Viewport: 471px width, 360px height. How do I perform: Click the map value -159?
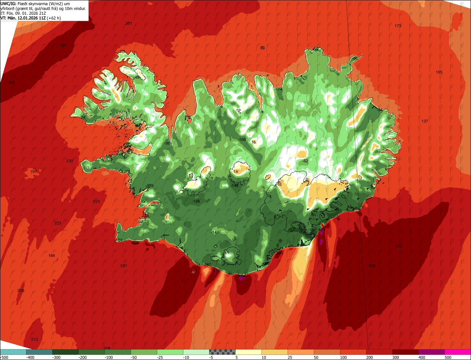[196, 201]
